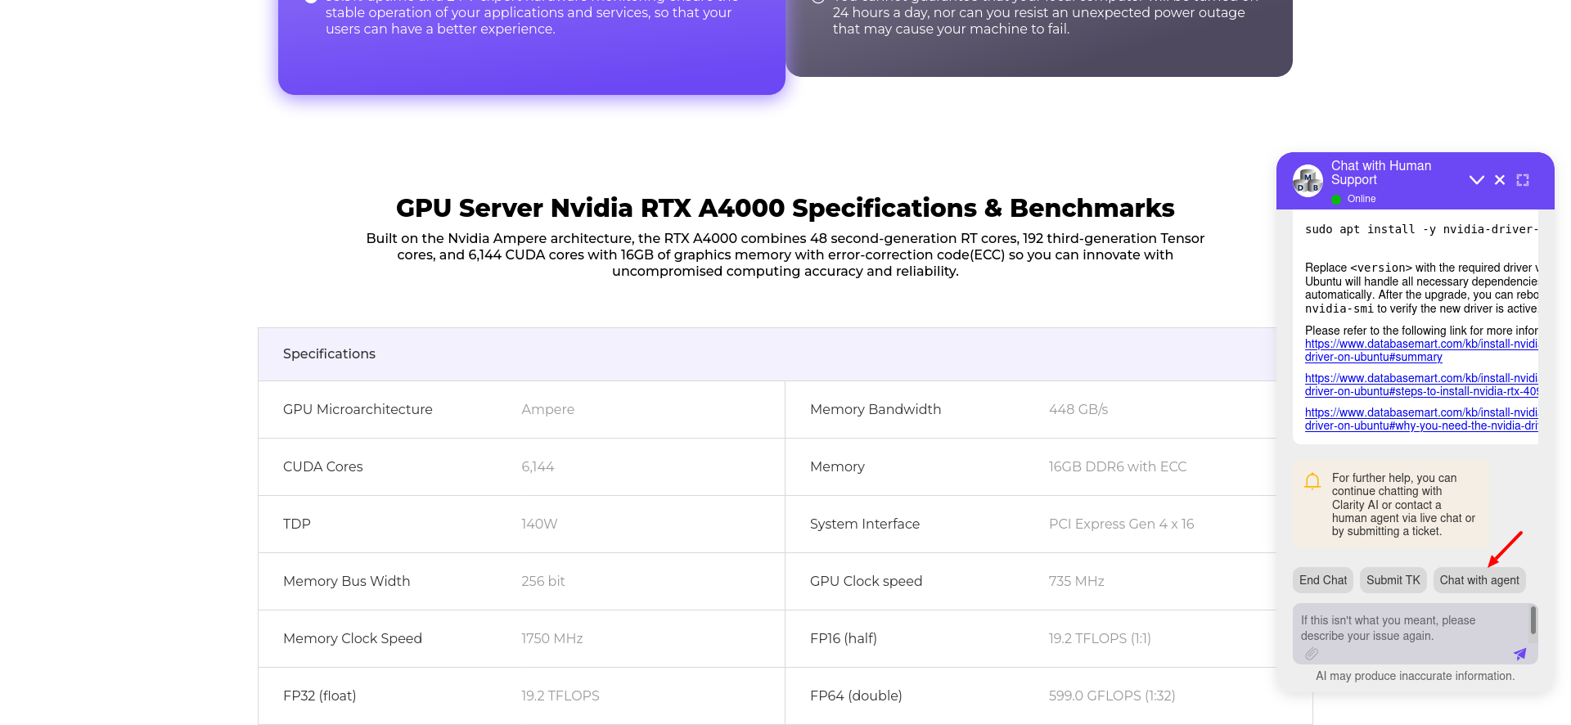Click the chat input scrollbar
This screenshot has height=725, width=1571.
[1533, 620]
